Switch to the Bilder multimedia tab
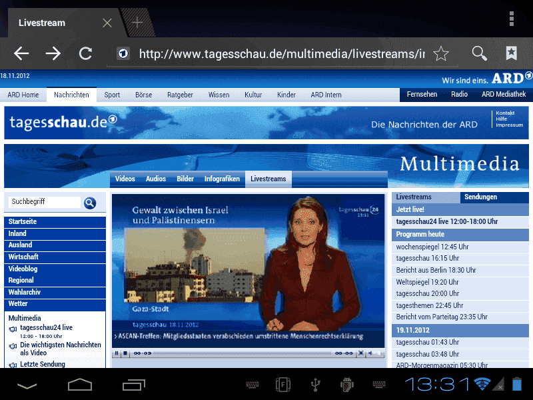Image resolution: width=533 pixels, height=400 pixels. tap(185, 179)
